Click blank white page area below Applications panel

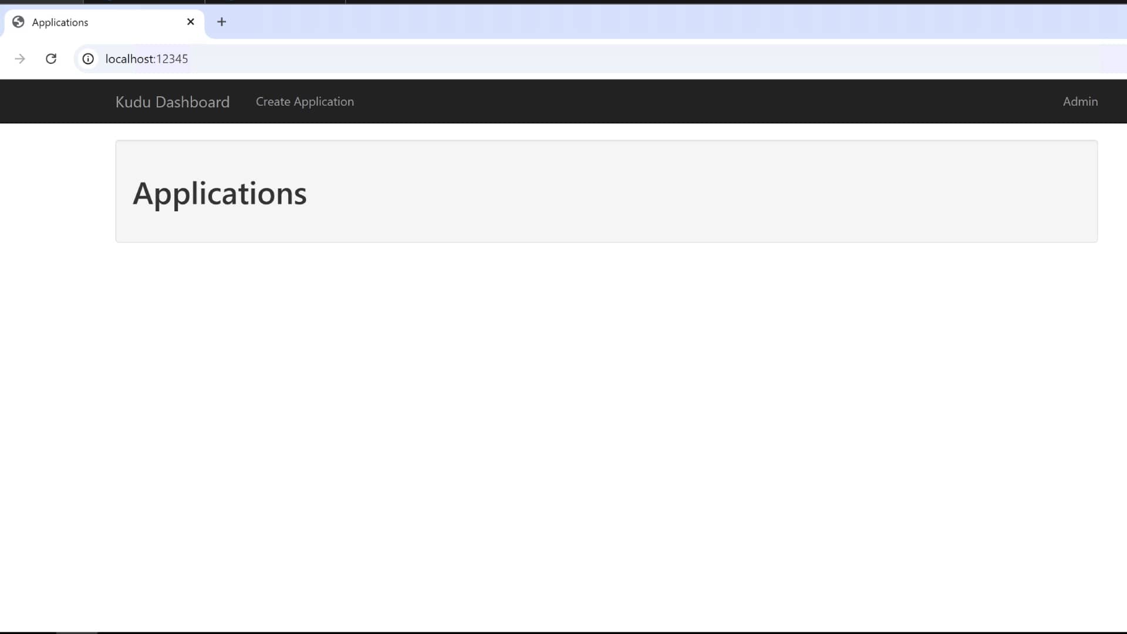click(587, 411)
